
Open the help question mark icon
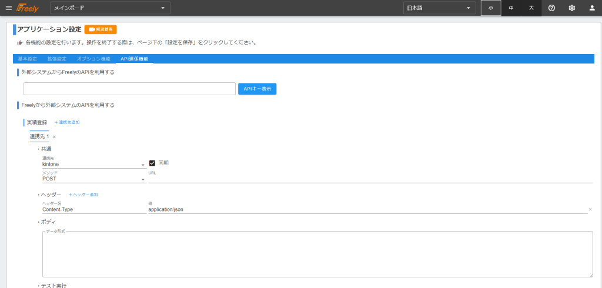551,8
